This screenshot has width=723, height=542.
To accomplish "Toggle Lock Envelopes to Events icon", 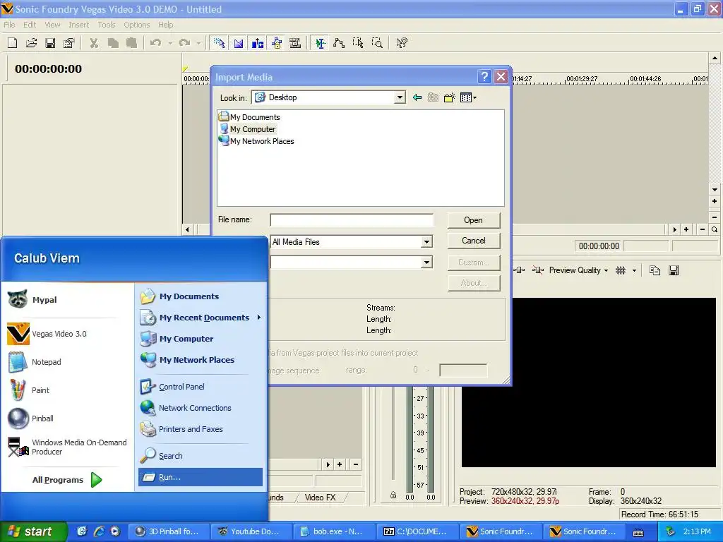I will 277,43.
